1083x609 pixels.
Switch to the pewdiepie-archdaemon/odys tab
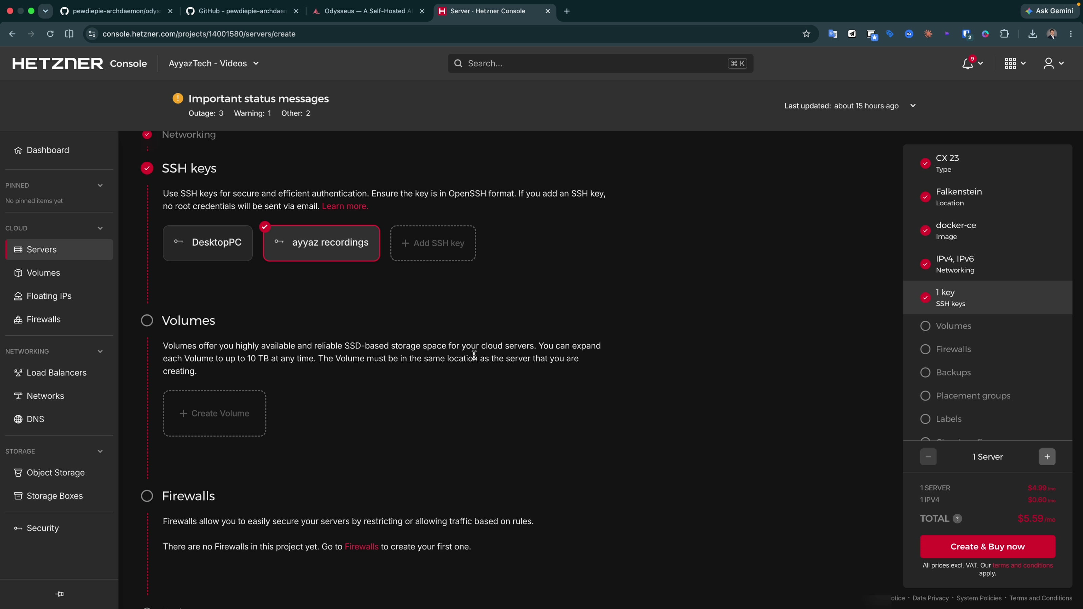click(116, 11)
